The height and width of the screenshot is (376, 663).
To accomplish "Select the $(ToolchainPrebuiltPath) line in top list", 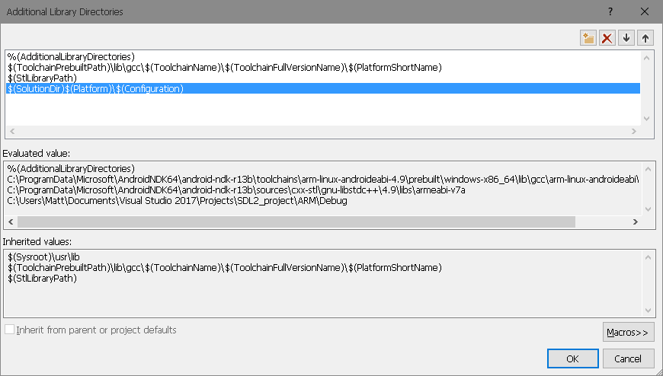I will [224, 68].
